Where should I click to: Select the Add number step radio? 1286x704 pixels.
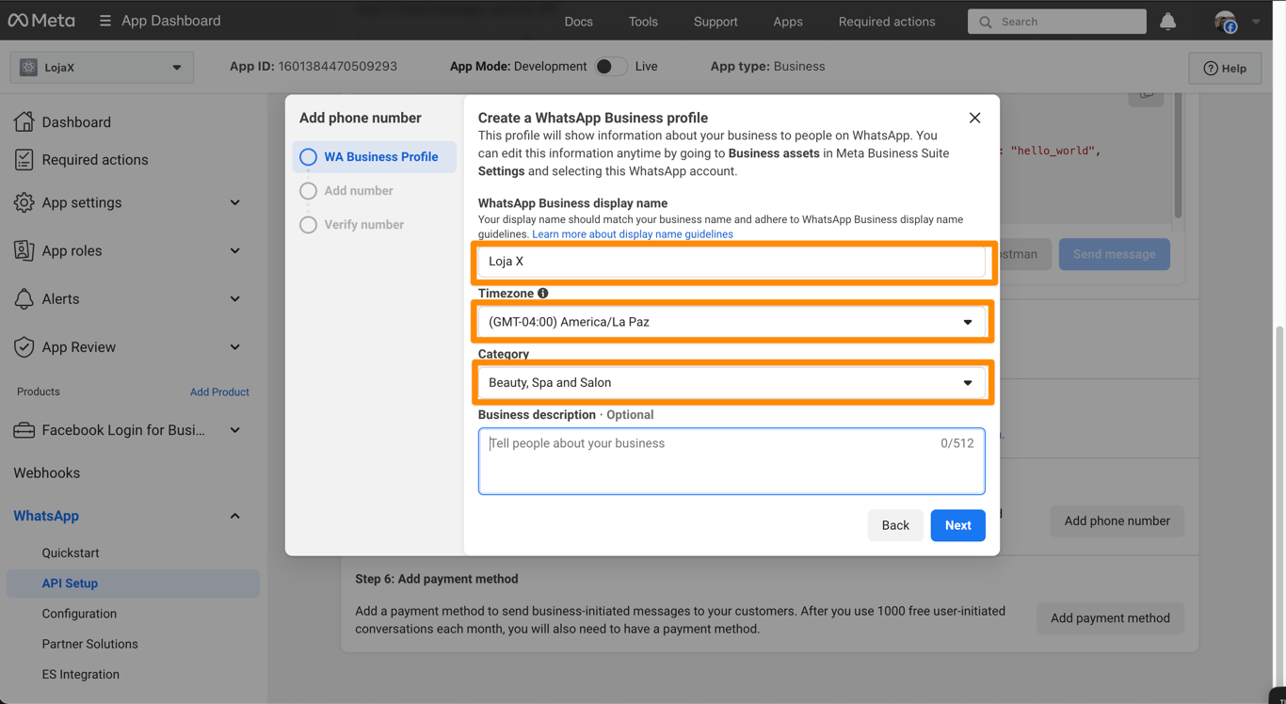click(308, 191)
